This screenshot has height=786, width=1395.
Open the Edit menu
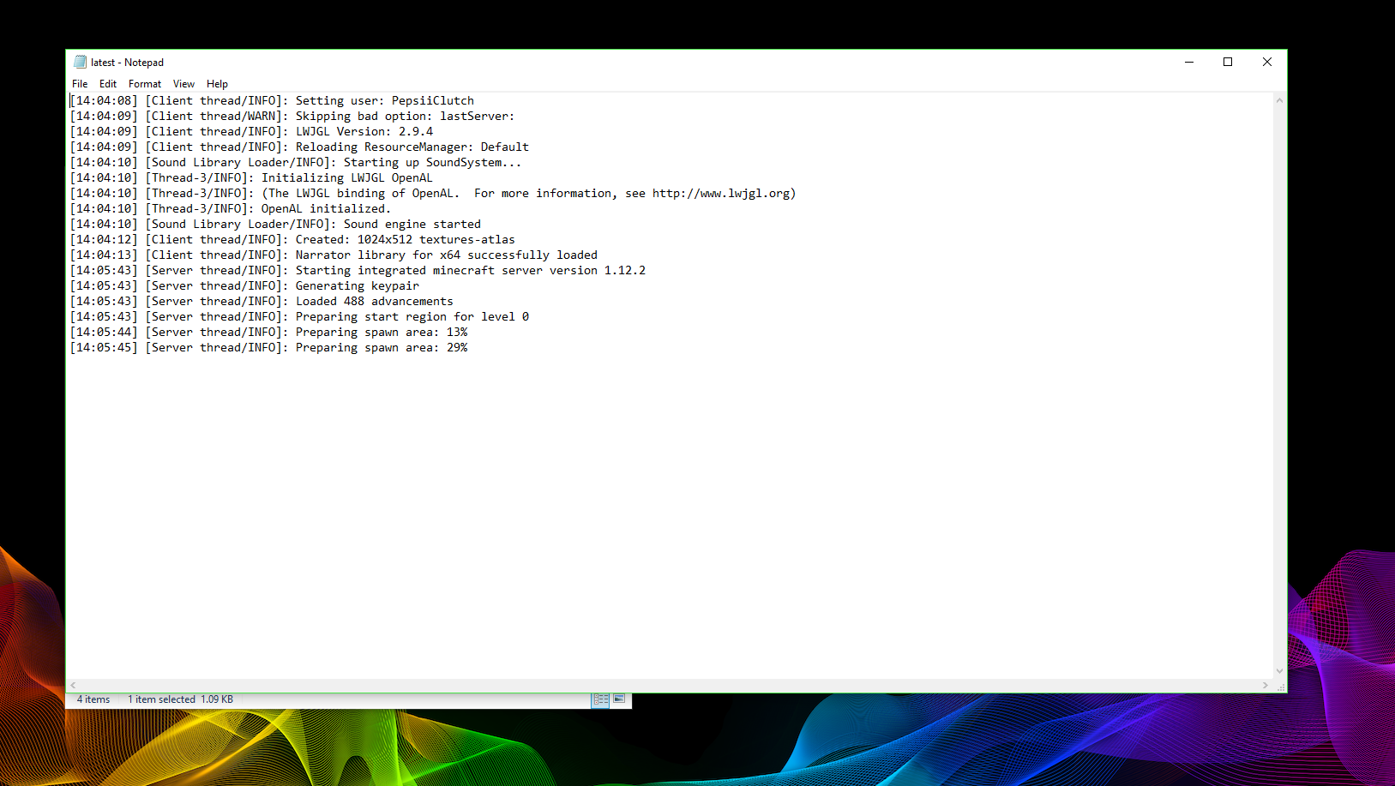click(108, 84)
